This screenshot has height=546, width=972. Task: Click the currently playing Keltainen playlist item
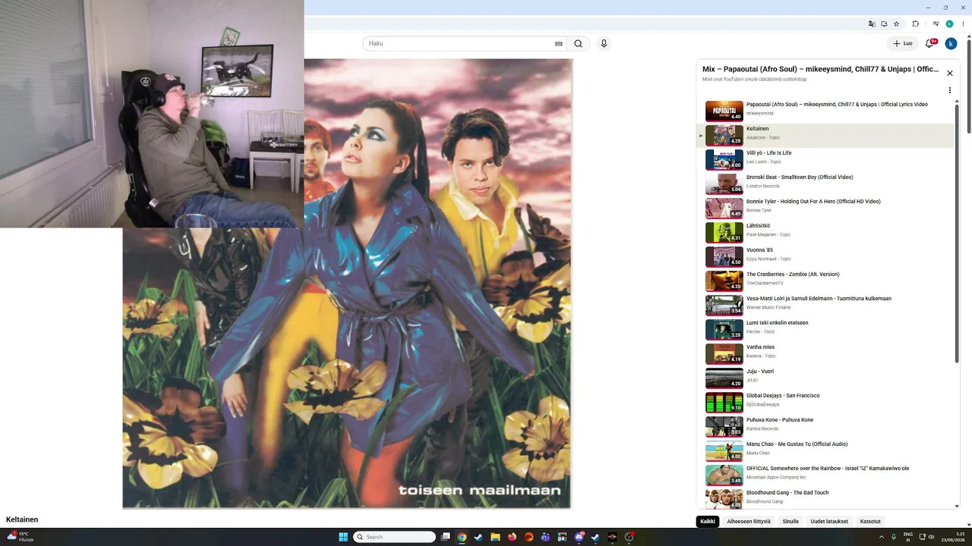[x=825, y=136]
